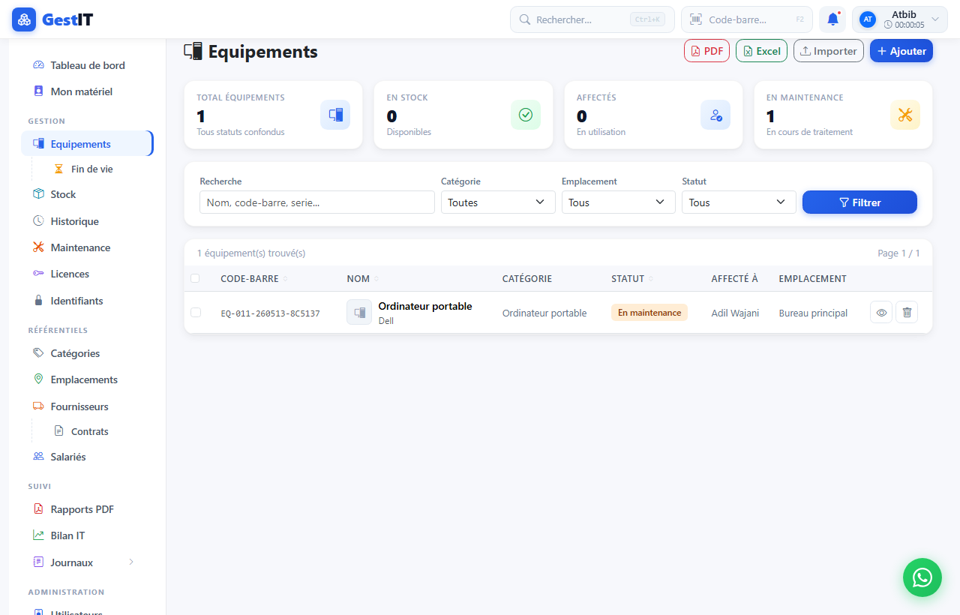Click barcode EQ-011-260513-8C5137
The height and width of the screenshot is (615, 960).
pos(270,313)
